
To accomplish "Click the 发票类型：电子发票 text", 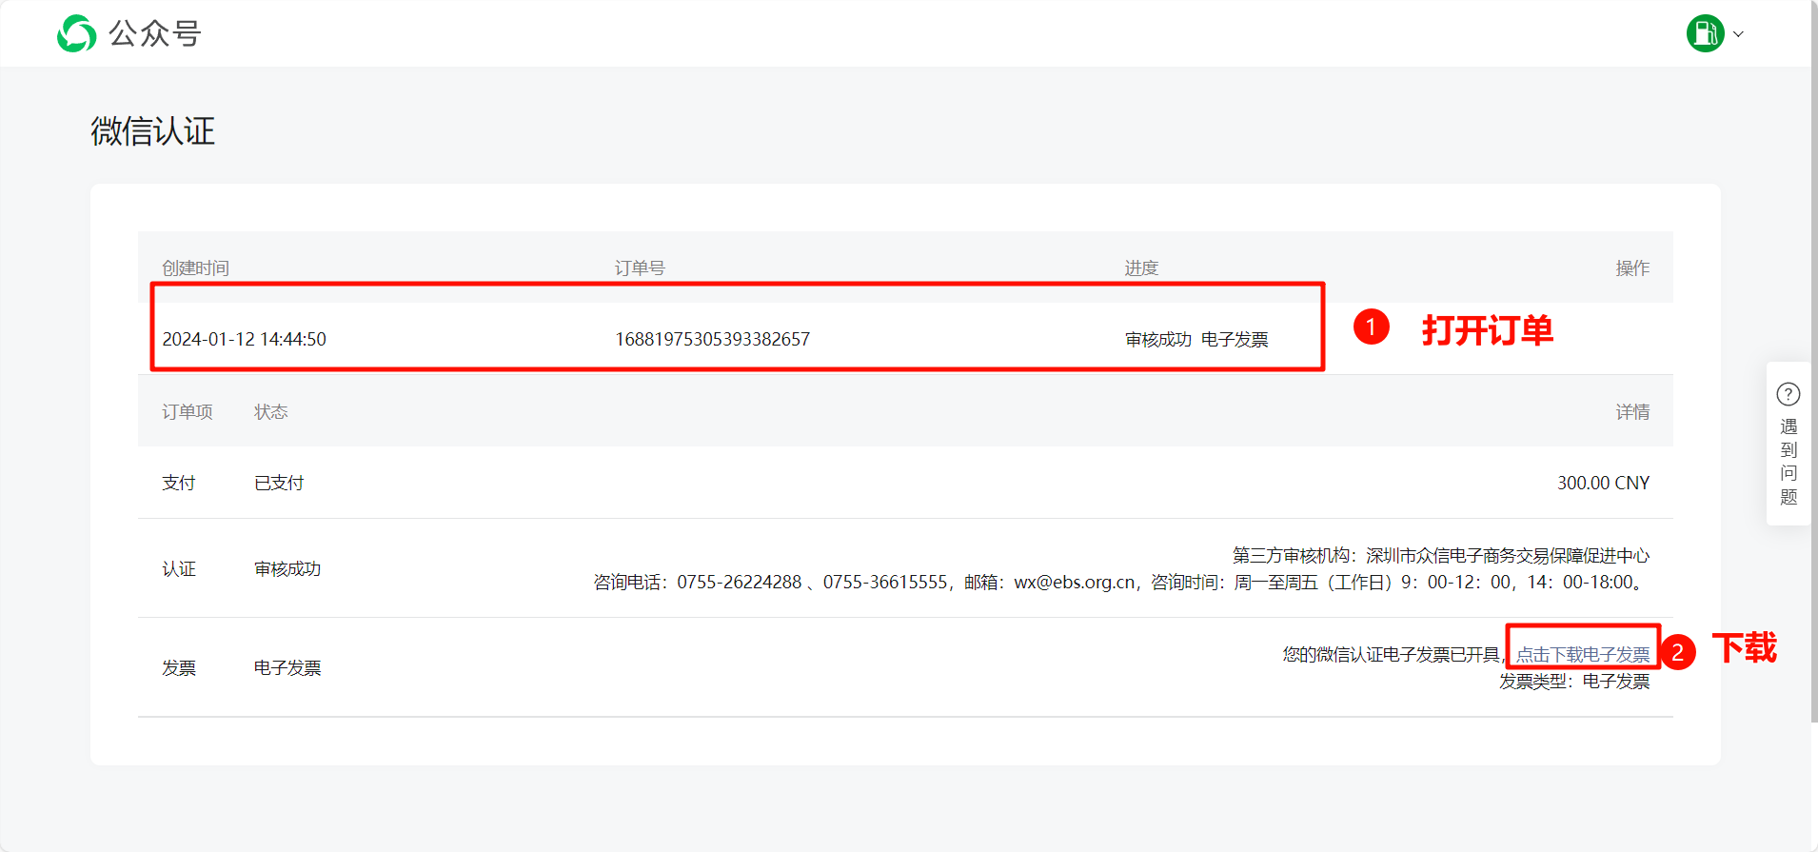I will 1574,682.
